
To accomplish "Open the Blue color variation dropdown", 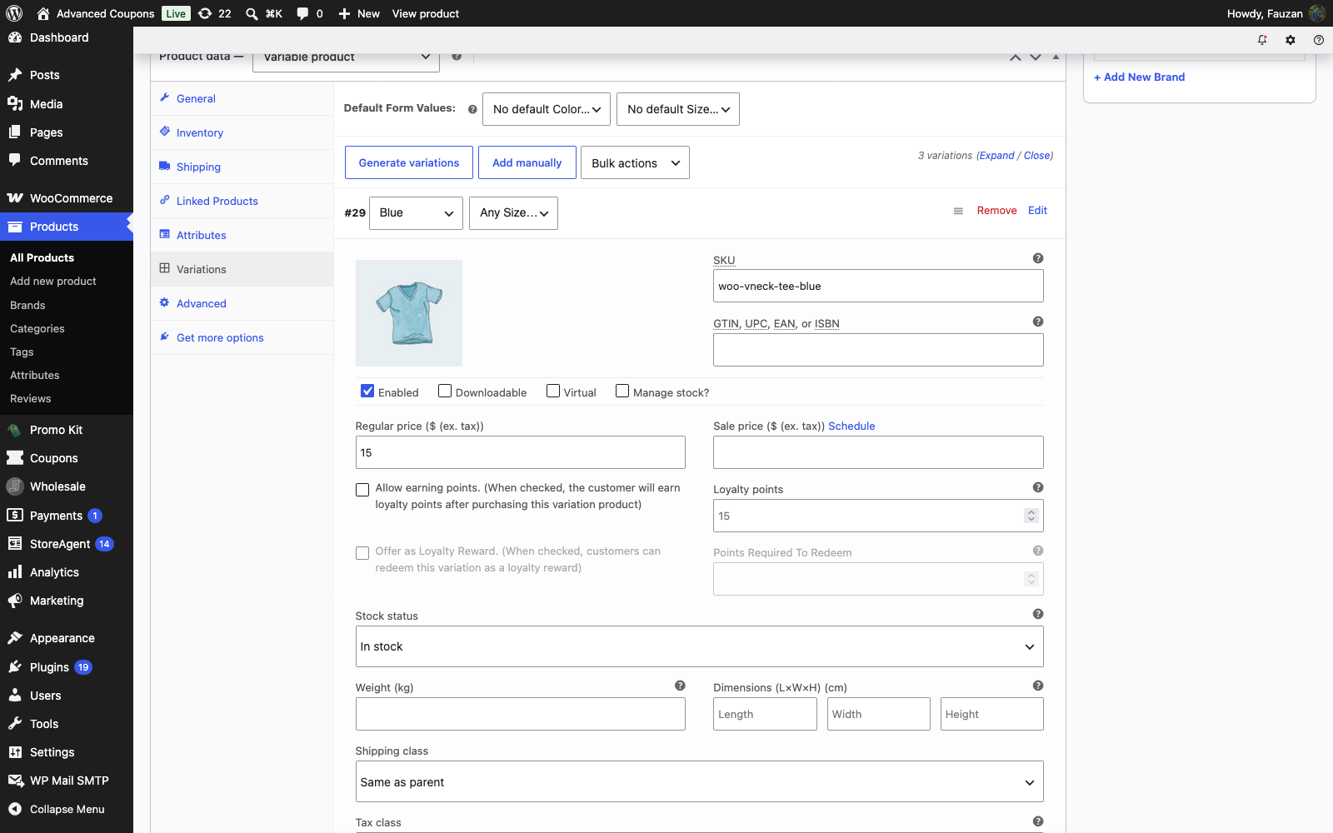I will (416, 213).
